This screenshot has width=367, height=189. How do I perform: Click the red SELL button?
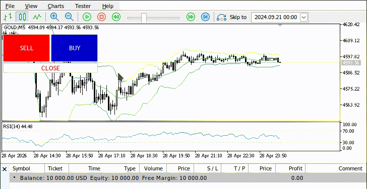[26, 48]
